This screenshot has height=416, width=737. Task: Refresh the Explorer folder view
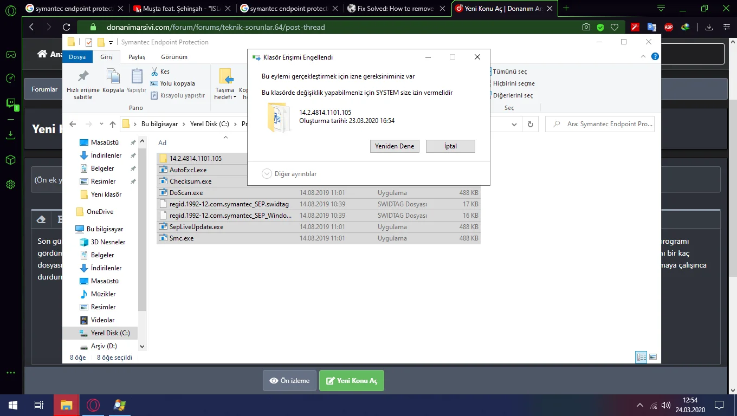pyautogui.click(x=531, y=124)
